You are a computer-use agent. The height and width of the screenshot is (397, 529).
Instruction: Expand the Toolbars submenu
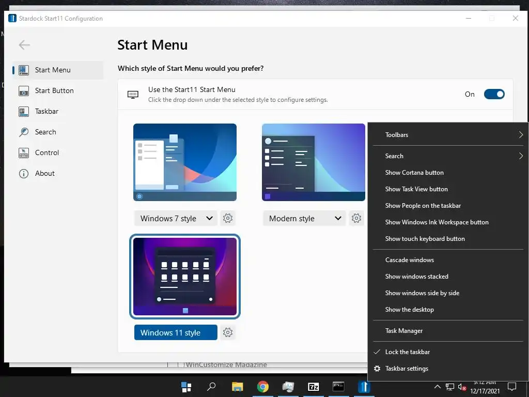pos(448,135)
